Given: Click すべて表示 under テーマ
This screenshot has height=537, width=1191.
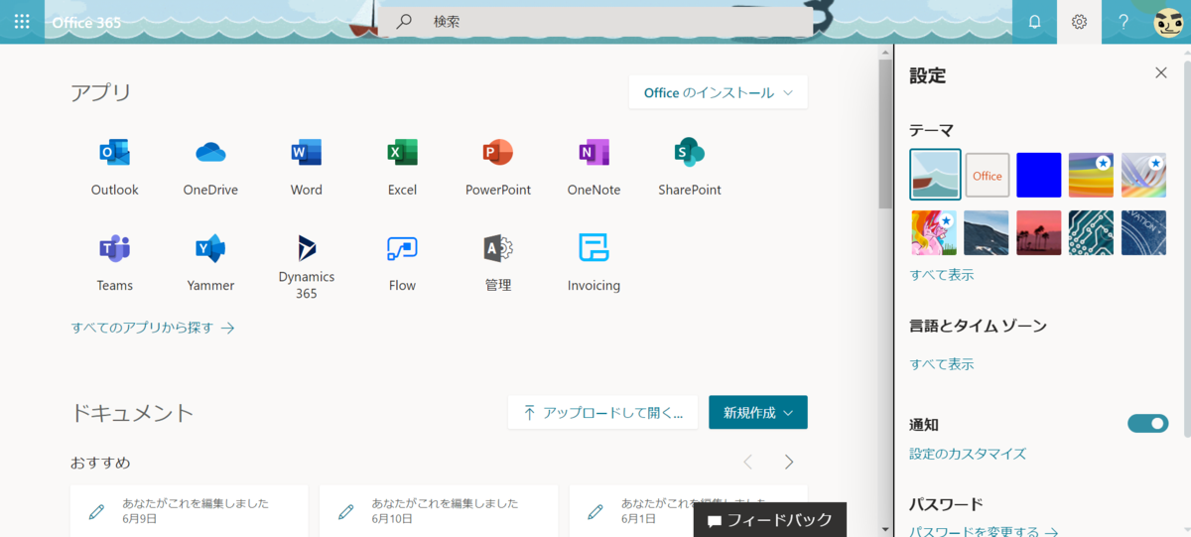Looking at the screenshot, I should click(942, 275).
